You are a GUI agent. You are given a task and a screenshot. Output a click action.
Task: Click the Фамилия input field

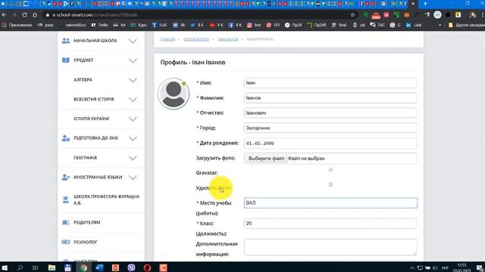tap(330, 97)
